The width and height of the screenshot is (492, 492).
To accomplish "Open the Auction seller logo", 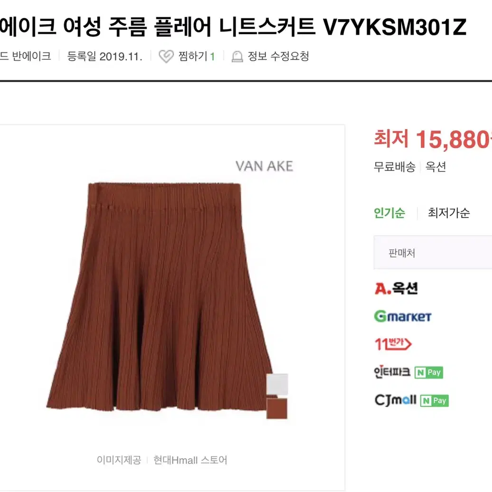I will tap(396, 288).
